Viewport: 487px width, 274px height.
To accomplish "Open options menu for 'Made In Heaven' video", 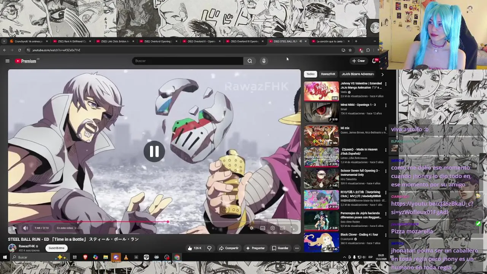I will [386, 150].
